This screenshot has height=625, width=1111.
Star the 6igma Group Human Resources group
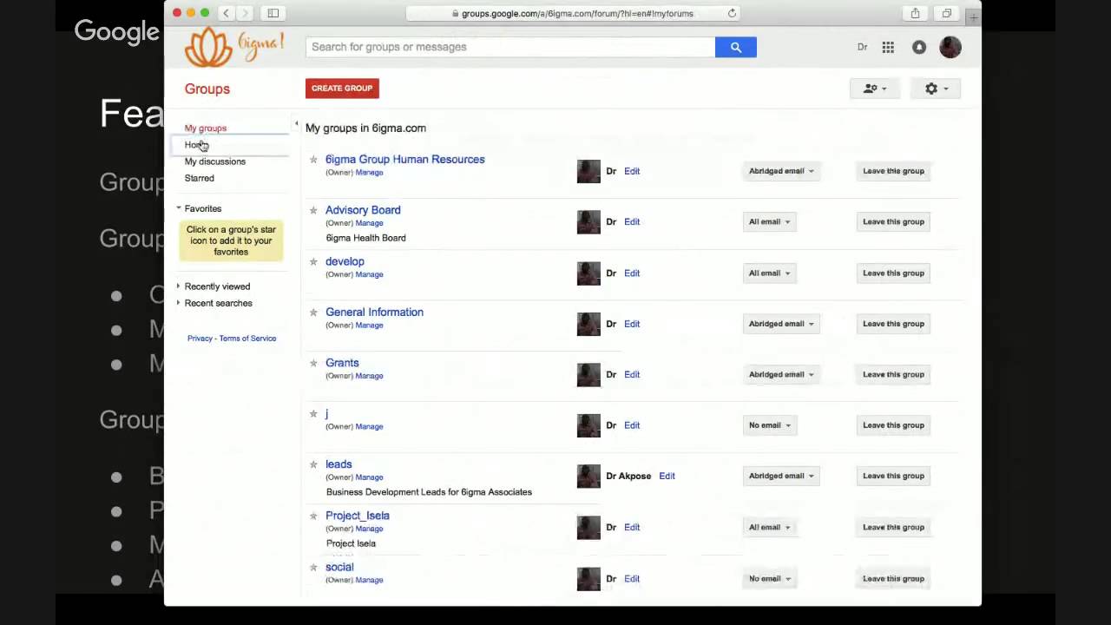pos(313,160)
